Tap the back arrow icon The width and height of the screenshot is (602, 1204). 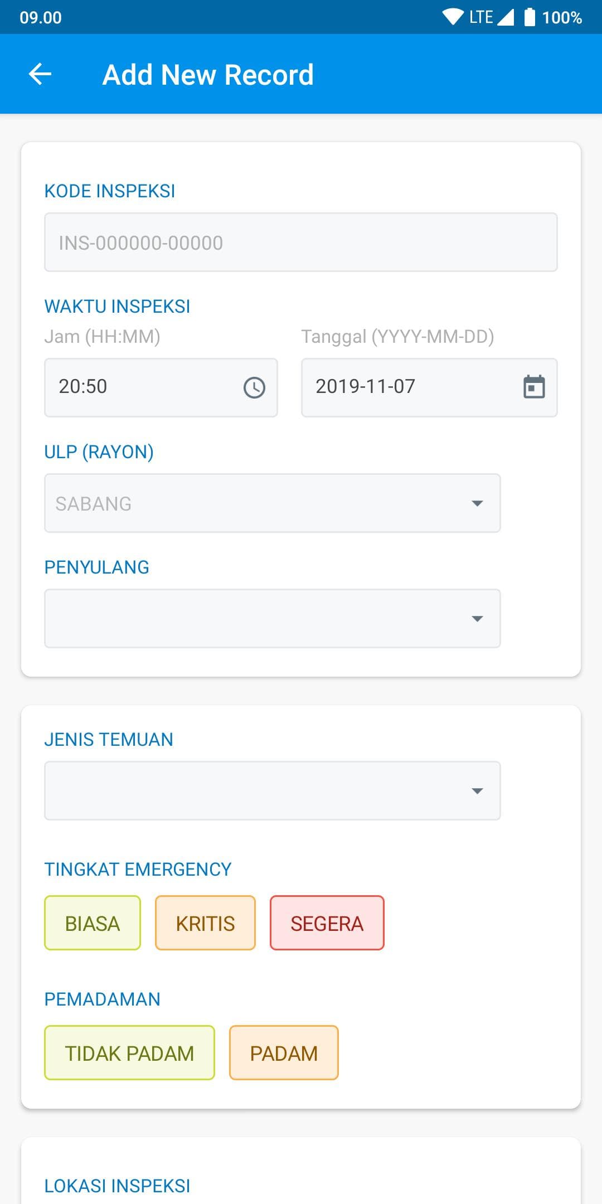pyautogui.click(x=40, y=74)
